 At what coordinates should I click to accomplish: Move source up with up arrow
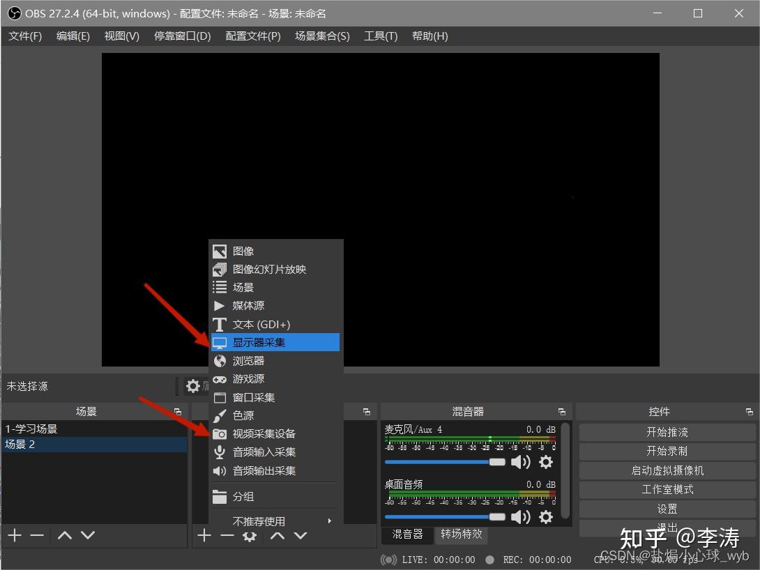[278, 535]
